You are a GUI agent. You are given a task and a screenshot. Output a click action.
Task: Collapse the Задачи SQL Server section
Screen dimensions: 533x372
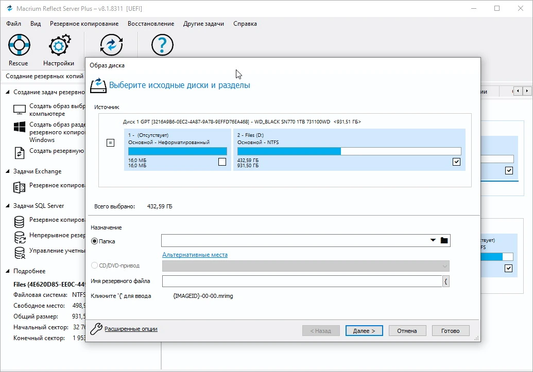tap(8, 205)
